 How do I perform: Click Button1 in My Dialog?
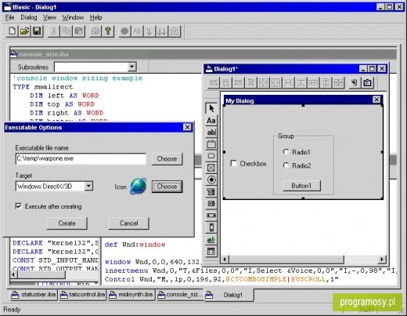coord(301,186)
